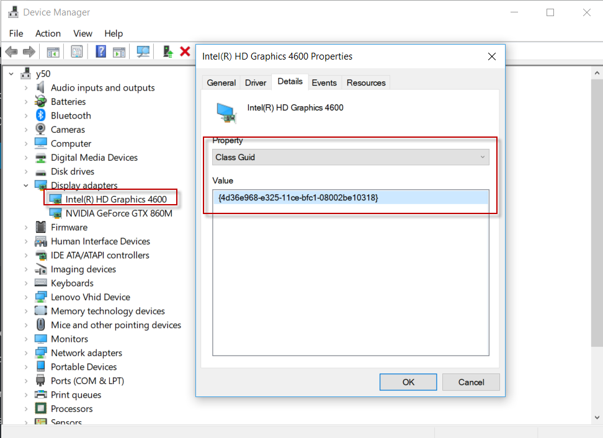Image resolution: width=603 pixels, height=438 pixels.
Task: Click the Keyboards category icon
Action: point(41,283)
